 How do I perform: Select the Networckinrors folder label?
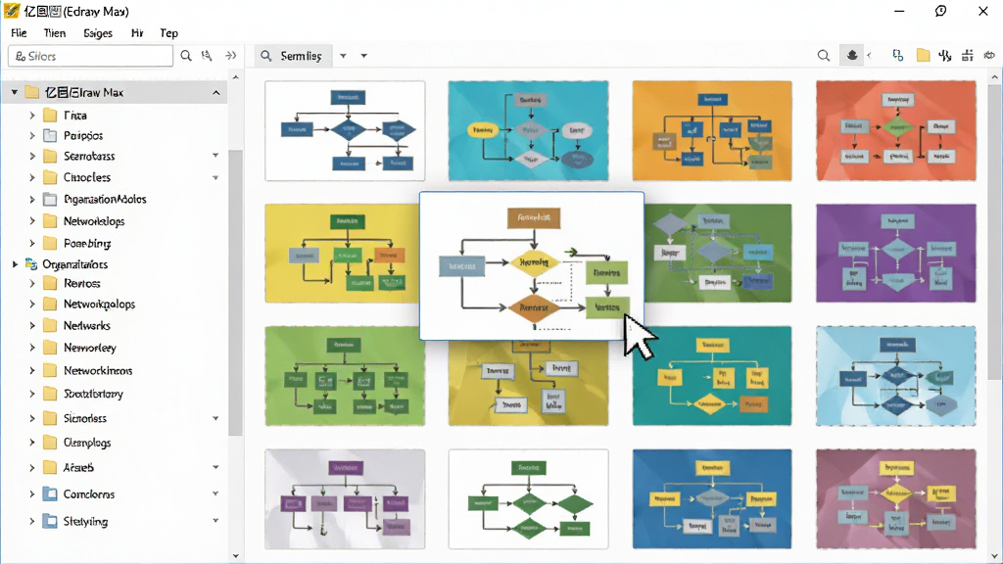pyautogui.click(x=98, y=371)
